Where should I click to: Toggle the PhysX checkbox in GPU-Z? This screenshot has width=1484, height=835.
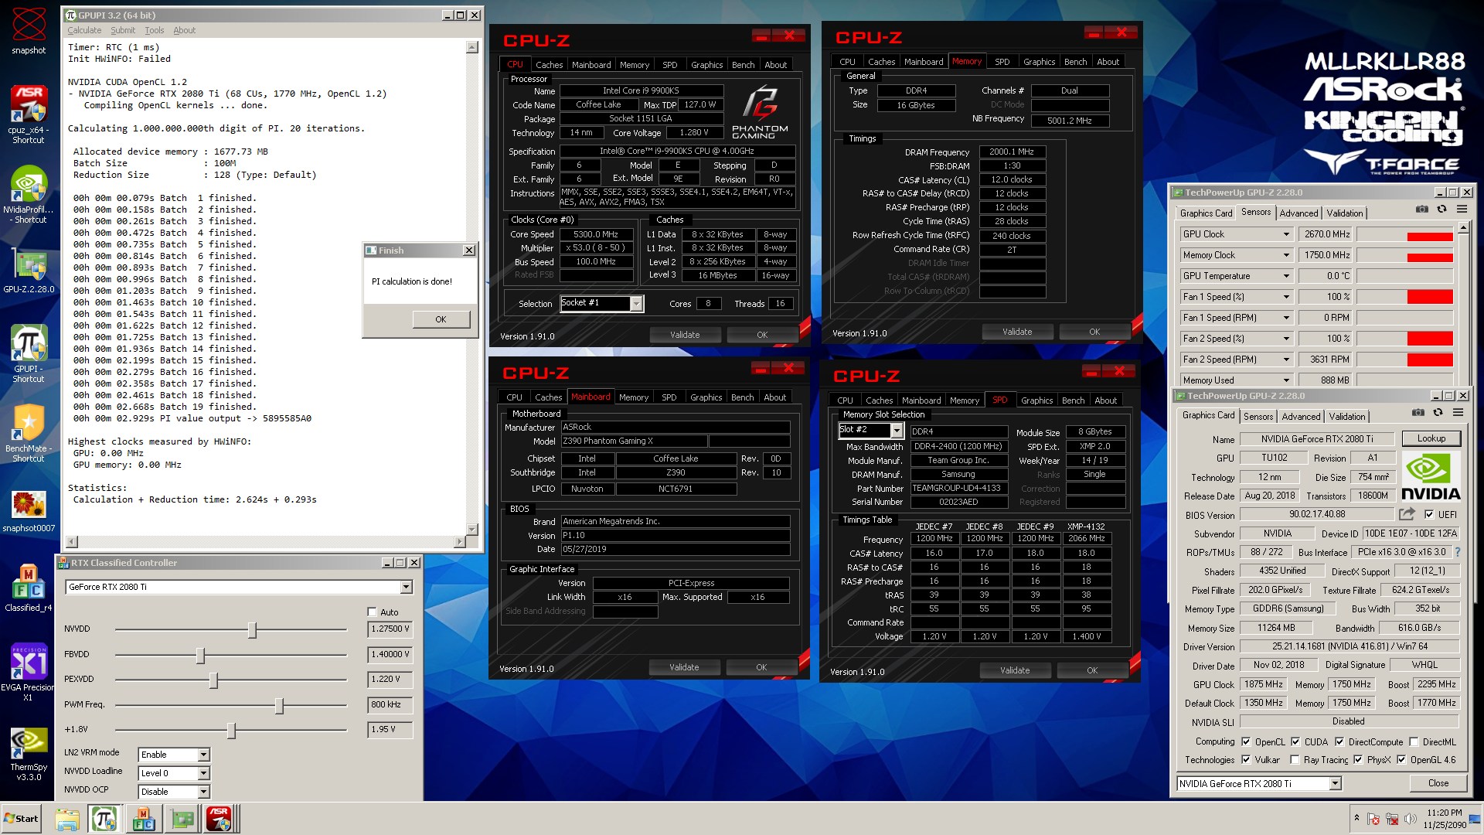pos(1358,760)
